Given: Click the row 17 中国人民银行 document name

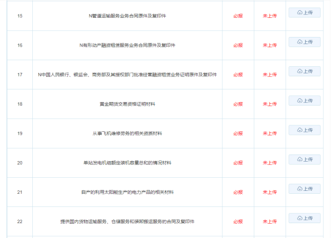Looking at the screenshot, I should pyautogui.click(x=127, y=75).
